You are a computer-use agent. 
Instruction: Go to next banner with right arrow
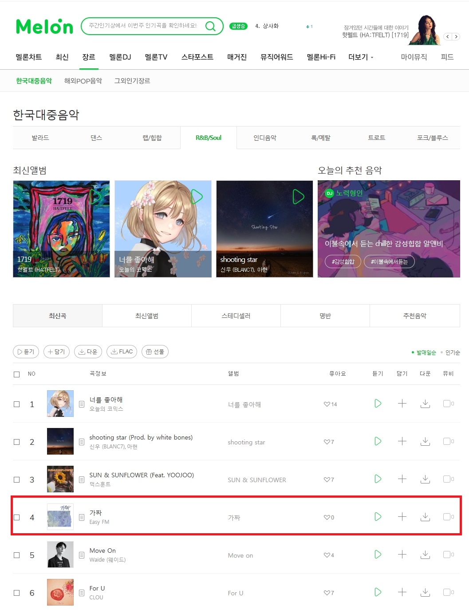point(456,37)
